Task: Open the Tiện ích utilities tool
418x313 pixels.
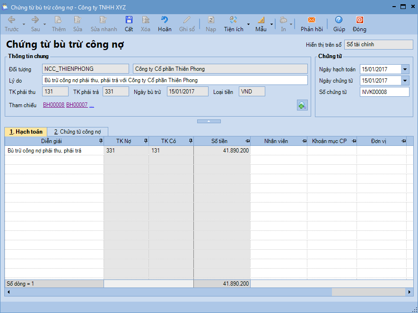Action: pyautogui.click(x=233, y=20)
